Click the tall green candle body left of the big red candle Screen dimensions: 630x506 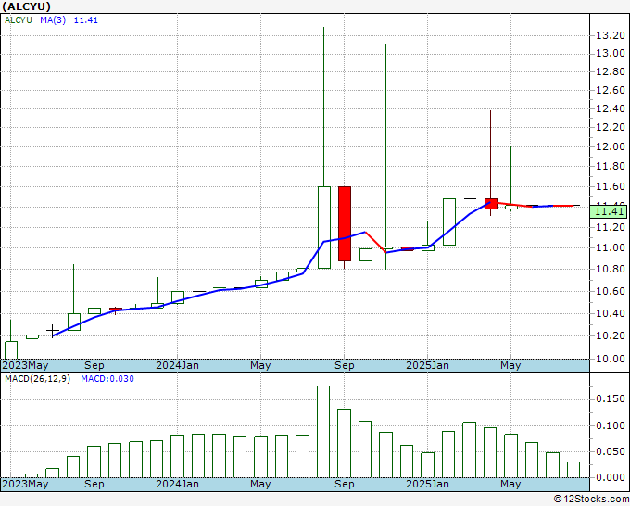pos(324,227)
